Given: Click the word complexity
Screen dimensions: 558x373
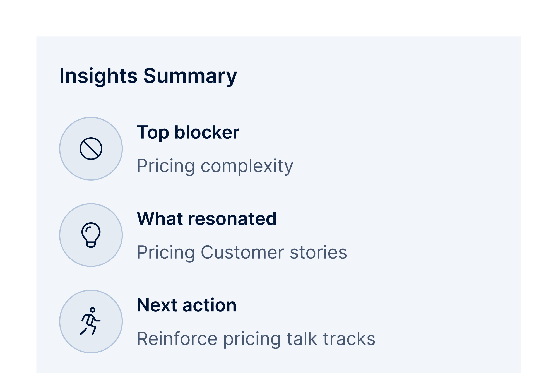Looking at the screenshot, I should 247,166.
